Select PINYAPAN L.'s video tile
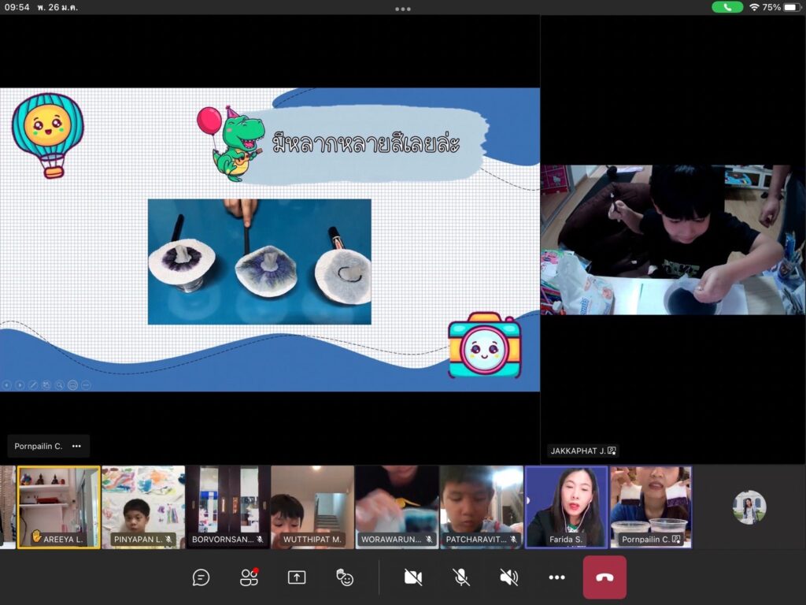The height and width of the screenshot is (605, 806). tap(143, 507)
